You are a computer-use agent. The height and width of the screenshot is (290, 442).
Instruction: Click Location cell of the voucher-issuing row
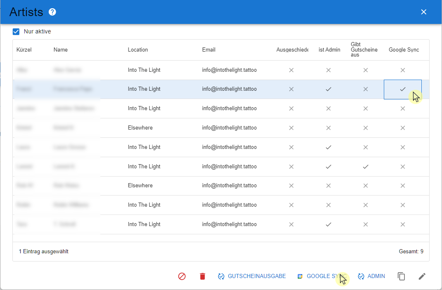coord(144,167)
